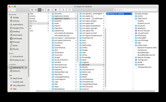Click in the Search field
The height and width of the screenshot is (102, 166).
pyautogui.click(x=135, y=10)
